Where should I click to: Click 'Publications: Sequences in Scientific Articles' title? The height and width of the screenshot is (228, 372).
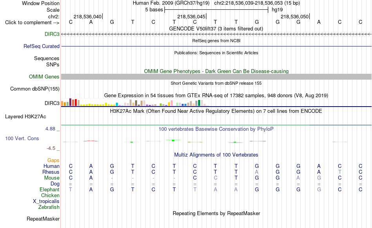[216, 53]
